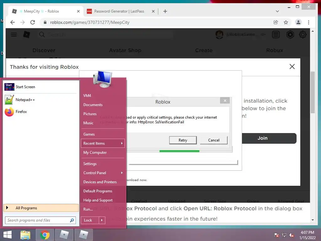The image size is (321, 241).
Task: Select second Roblox taskbar icon
Action: point(84,235)
